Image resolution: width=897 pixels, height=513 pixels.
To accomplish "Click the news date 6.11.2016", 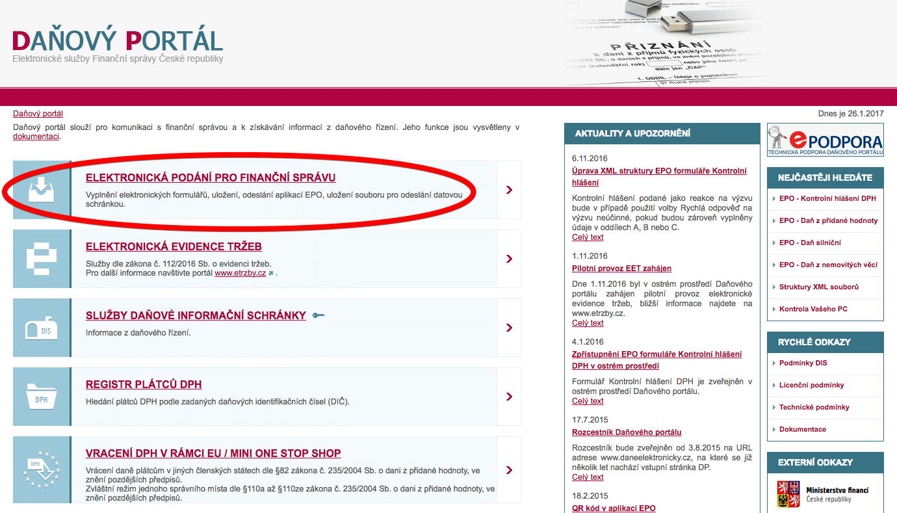I will pos(590,159).
